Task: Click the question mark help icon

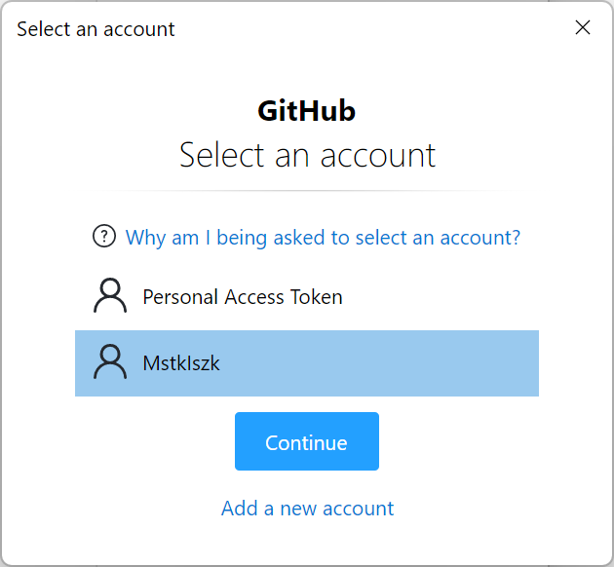Action: [103, 237]
